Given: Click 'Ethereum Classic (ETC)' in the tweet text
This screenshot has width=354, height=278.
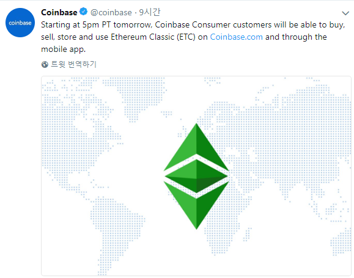Looking at the screenshot, I should (153, 37).
